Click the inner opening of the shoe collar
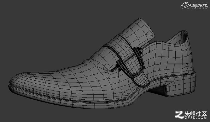 pos(179,38)
